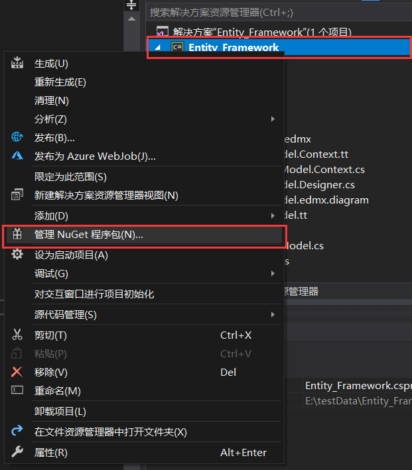Click the wrench Properties icon
The height and width of the screenshot is (470, 412).
click(x=17, y=451)
